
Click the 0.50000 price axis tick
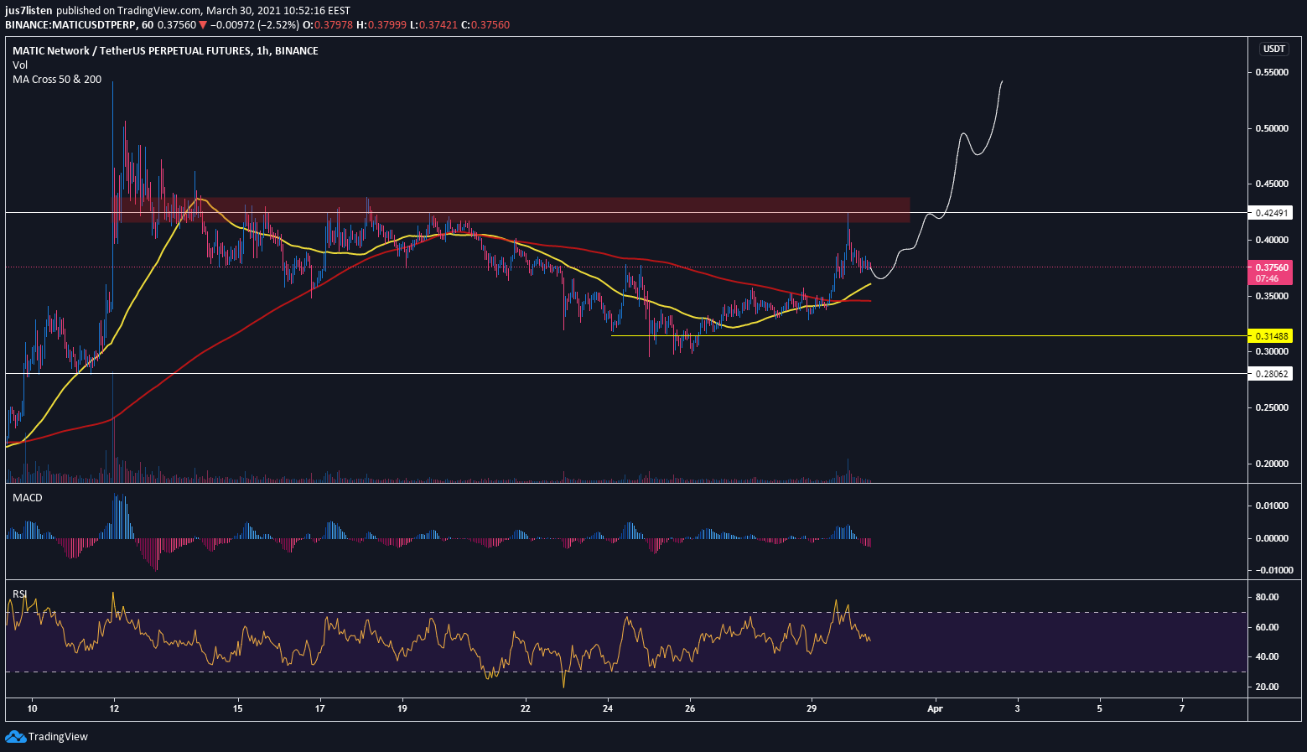pos(1271,128)
